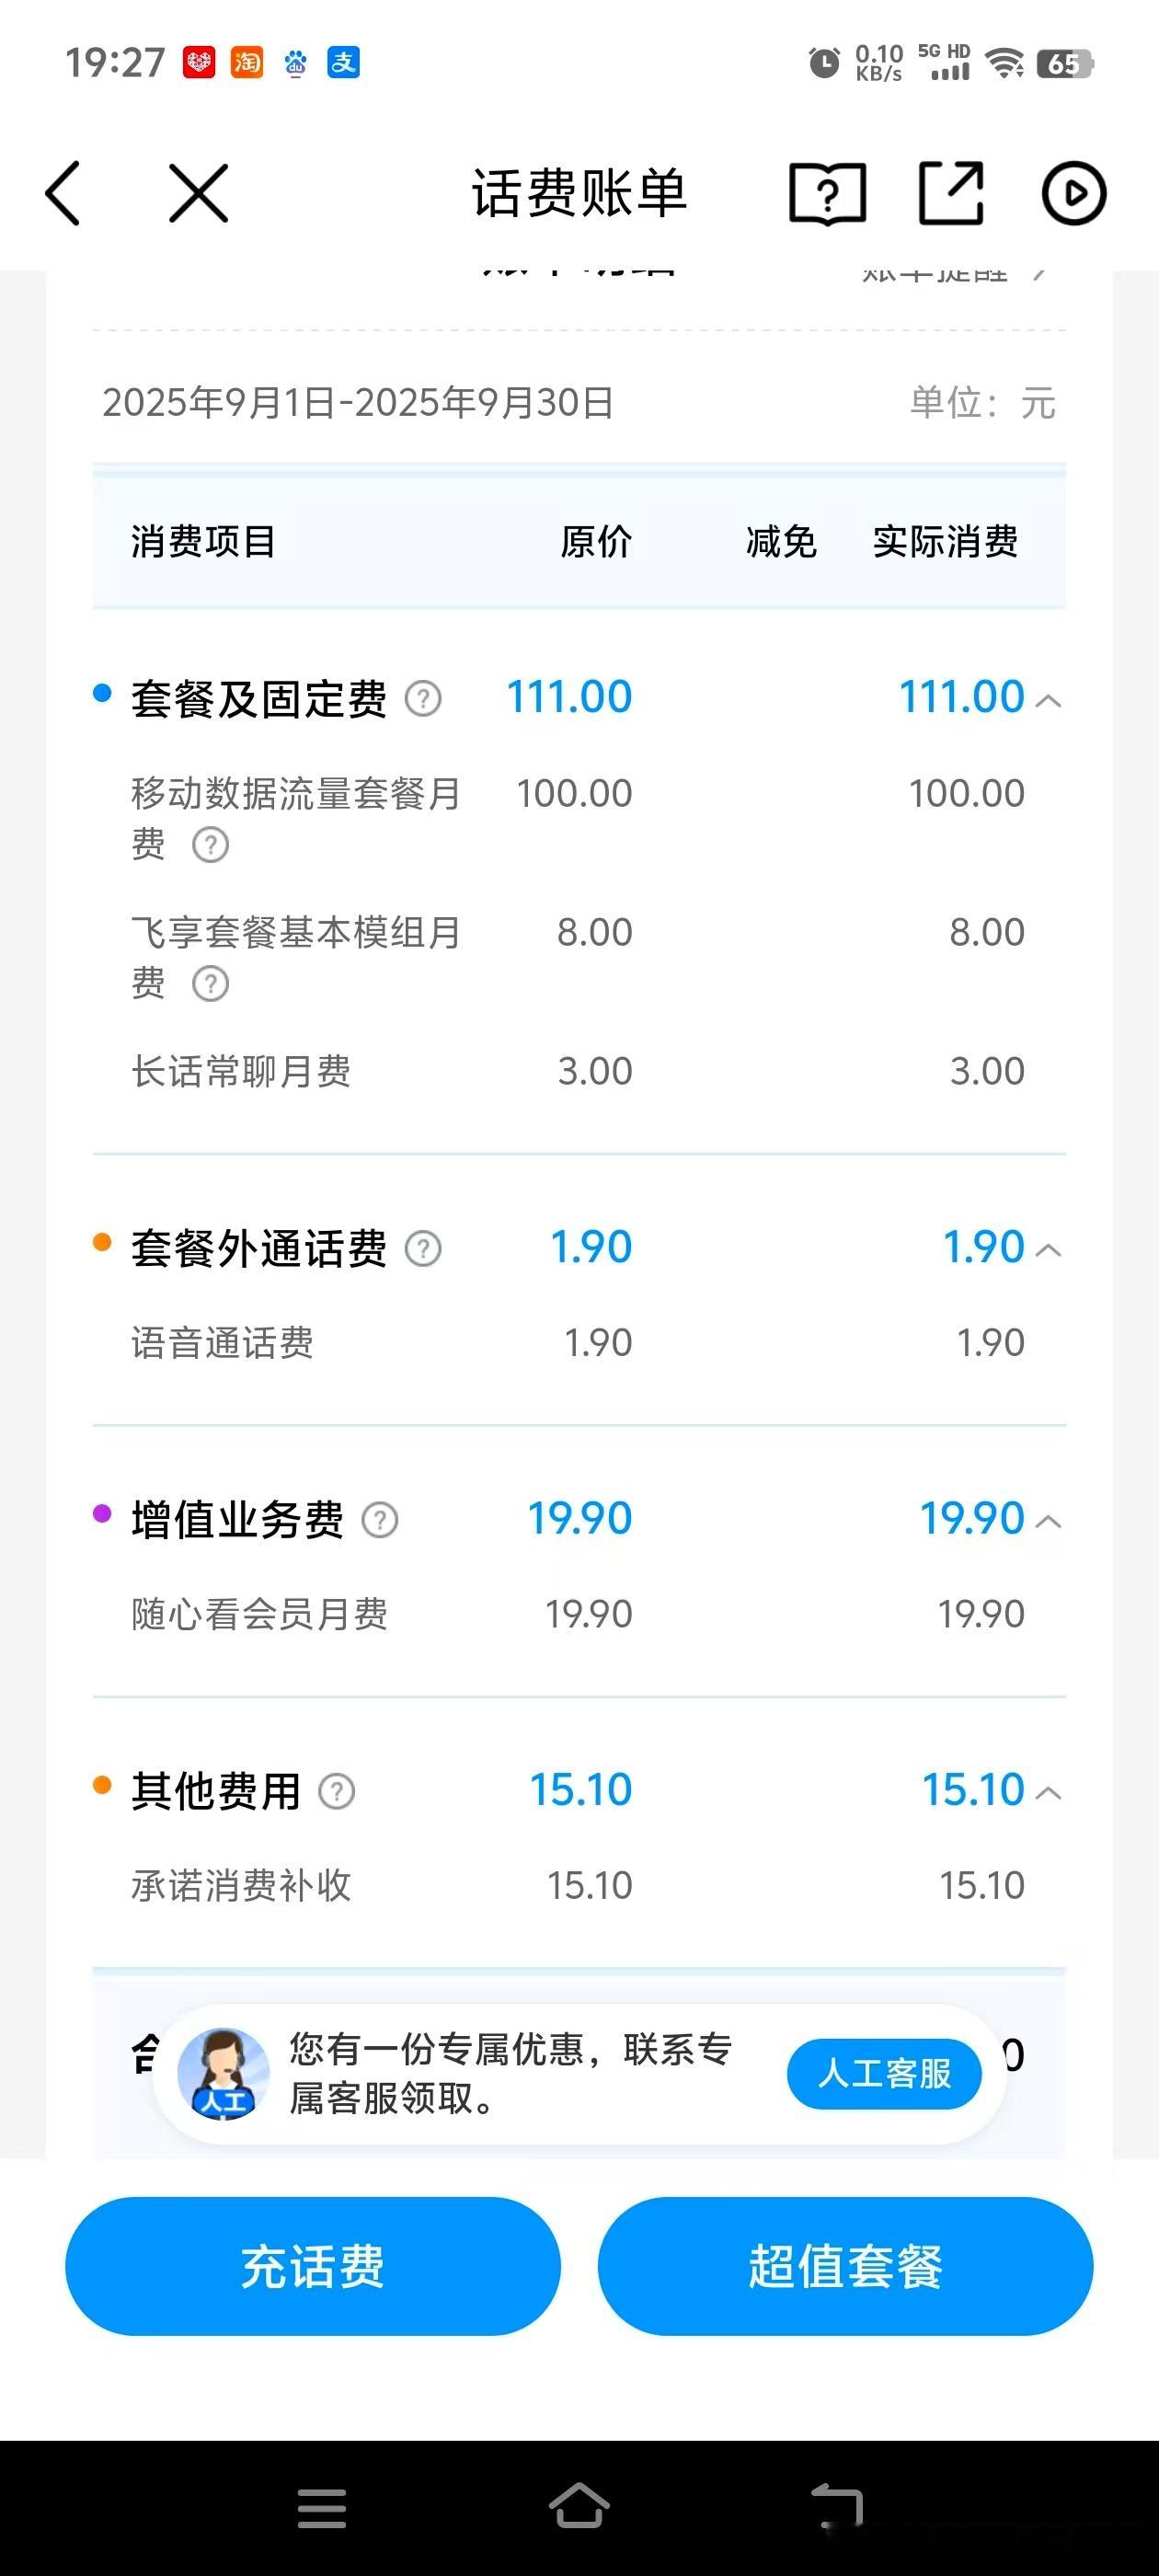Collapse the 增值业务费 section
Image resolution: width=1159 pixels, height=2576 pixels.
pos(1048,1522)
